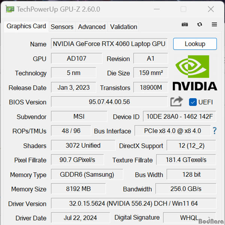The height and width of the screenshot is (225, 225).
Task: Click the Memory Size value 8192 MB
Action: pyautogui.click(x=78, y=189)
